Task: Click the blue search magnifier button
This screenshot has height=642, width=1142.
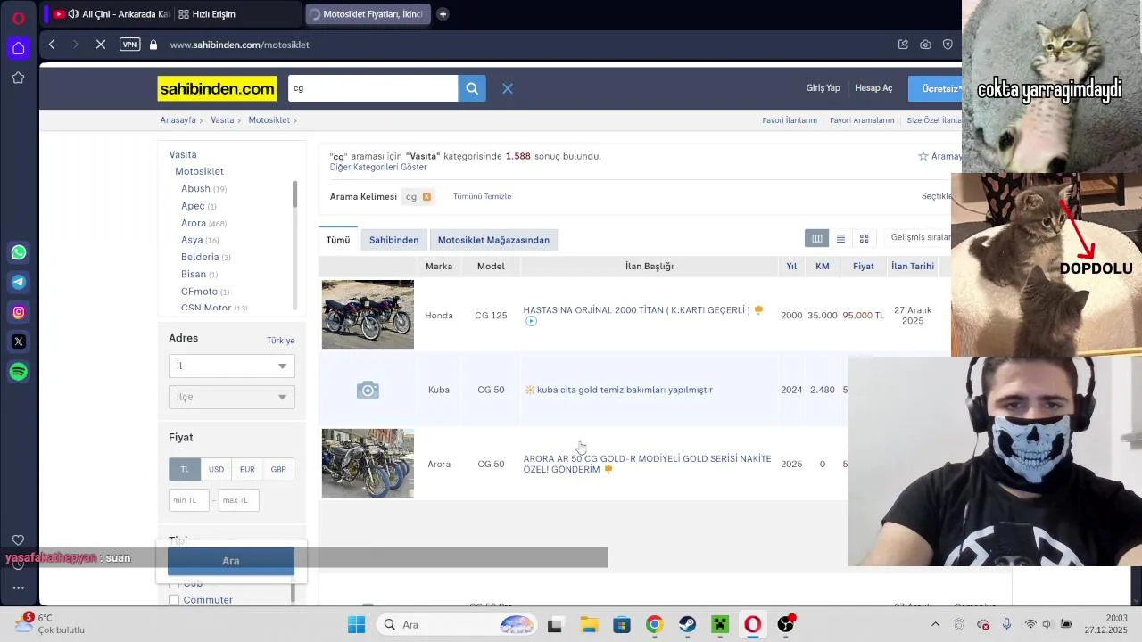Action: click(x=472, y=88)
